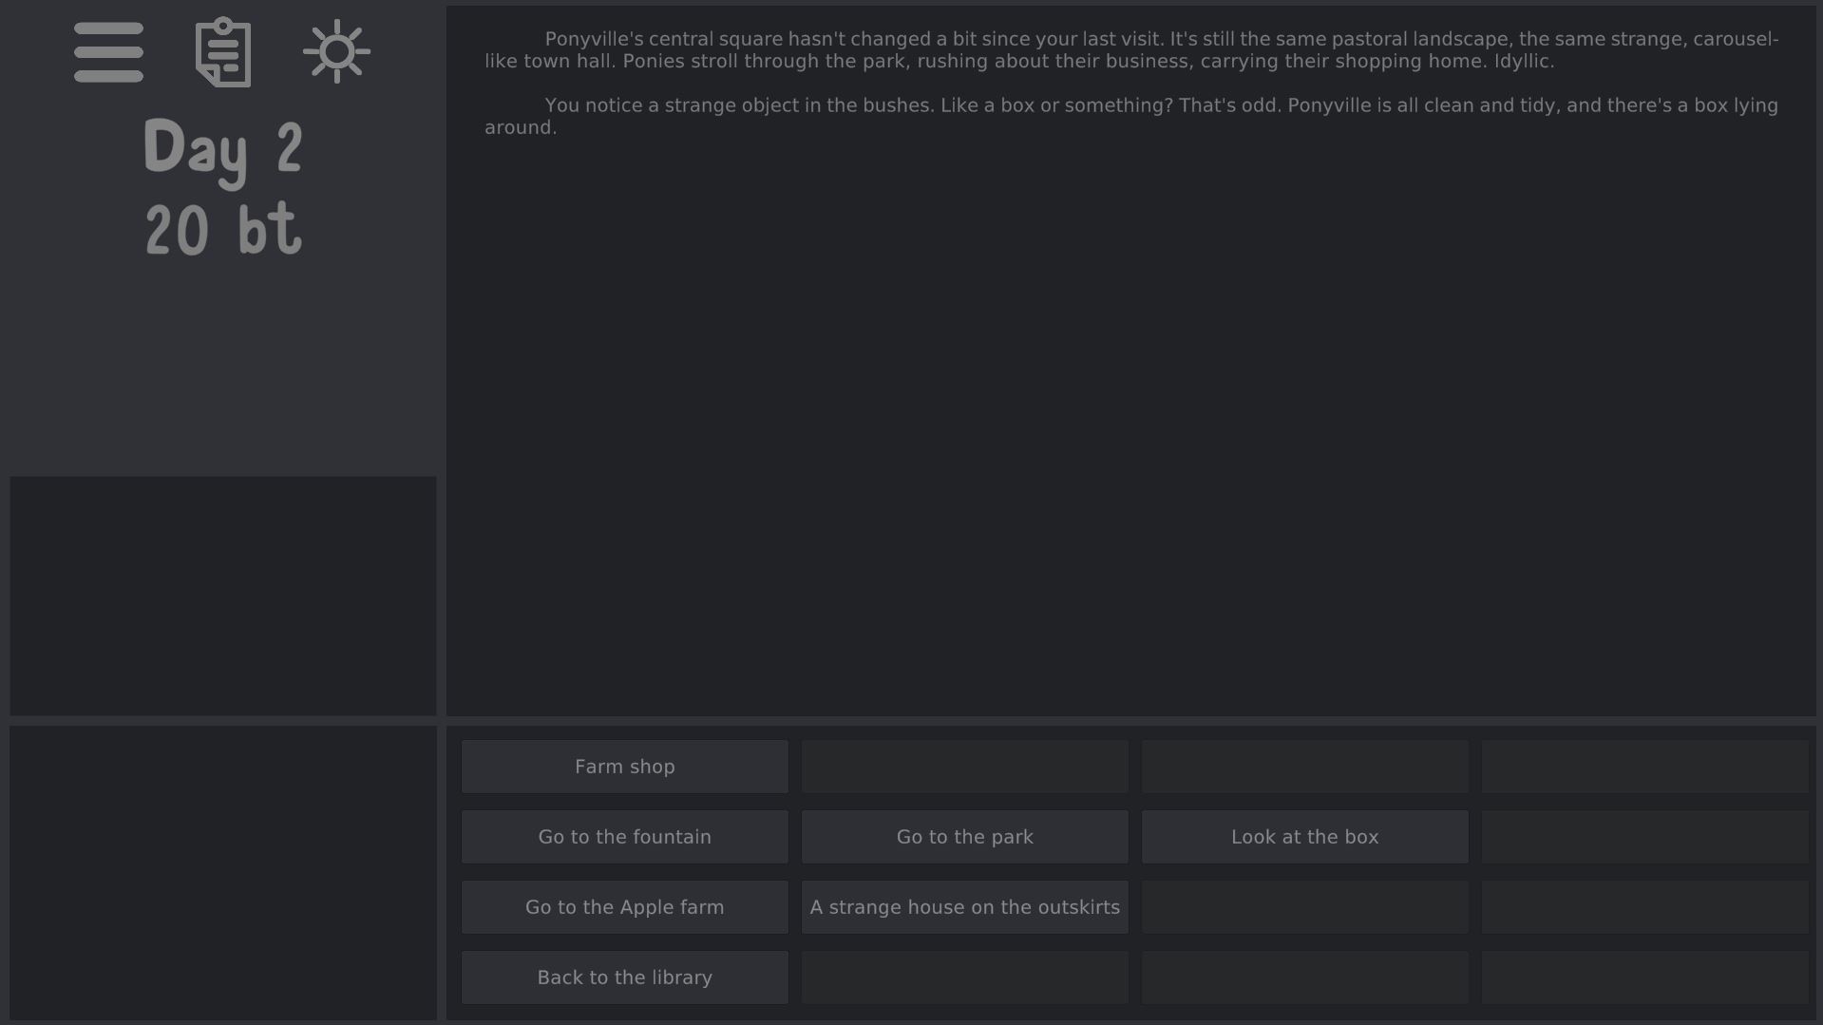Click the empty slot right of Back to the library
The width and height of the screenshot is (1823, 1025).
tap(964, 978)
